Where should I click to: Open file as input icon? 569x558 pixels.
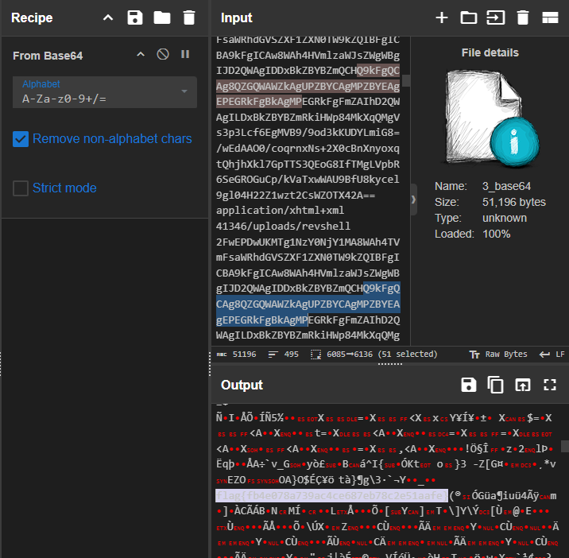click(496, 17)
